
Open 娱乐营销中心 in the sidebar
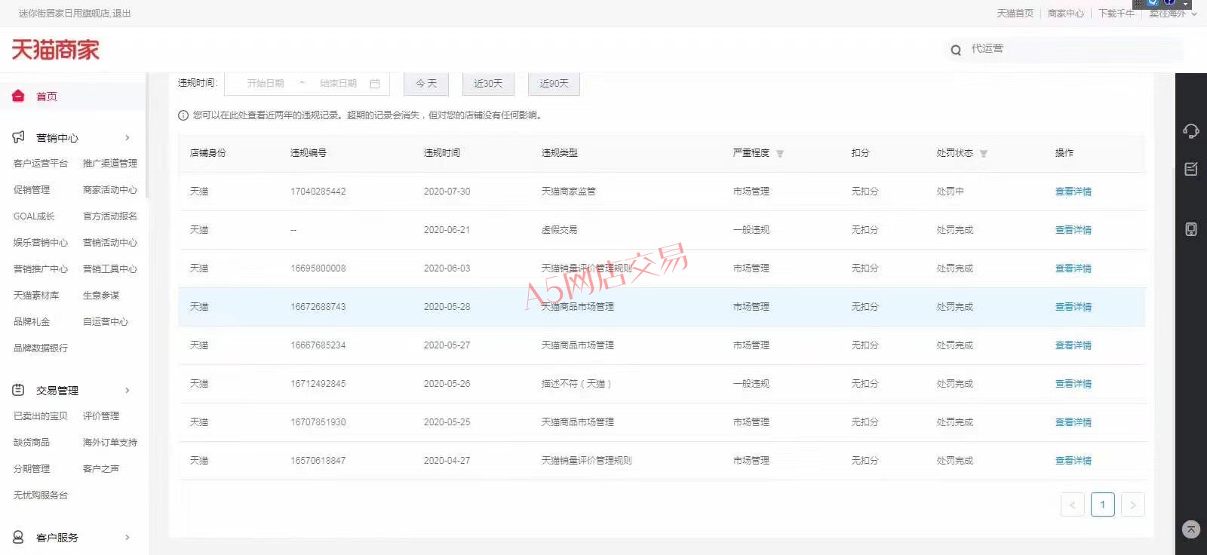point(41,242)
